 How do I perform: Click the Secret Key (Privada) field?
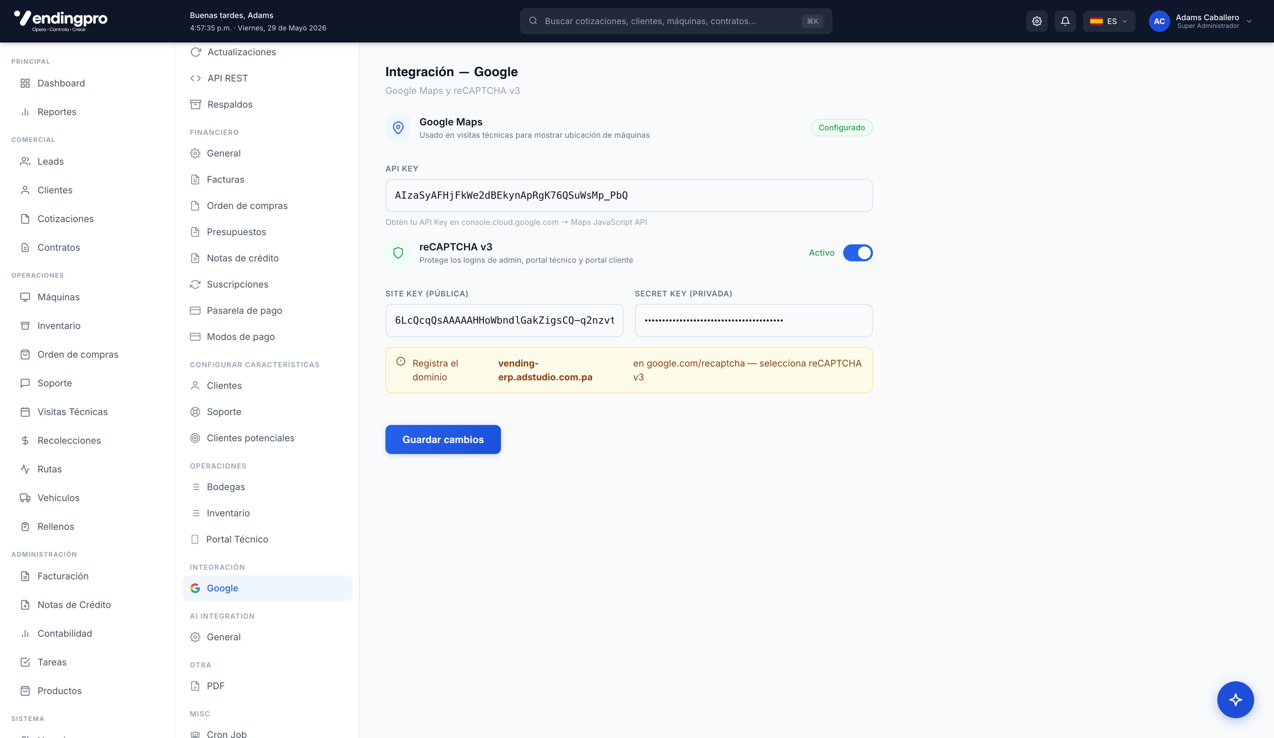754,320
